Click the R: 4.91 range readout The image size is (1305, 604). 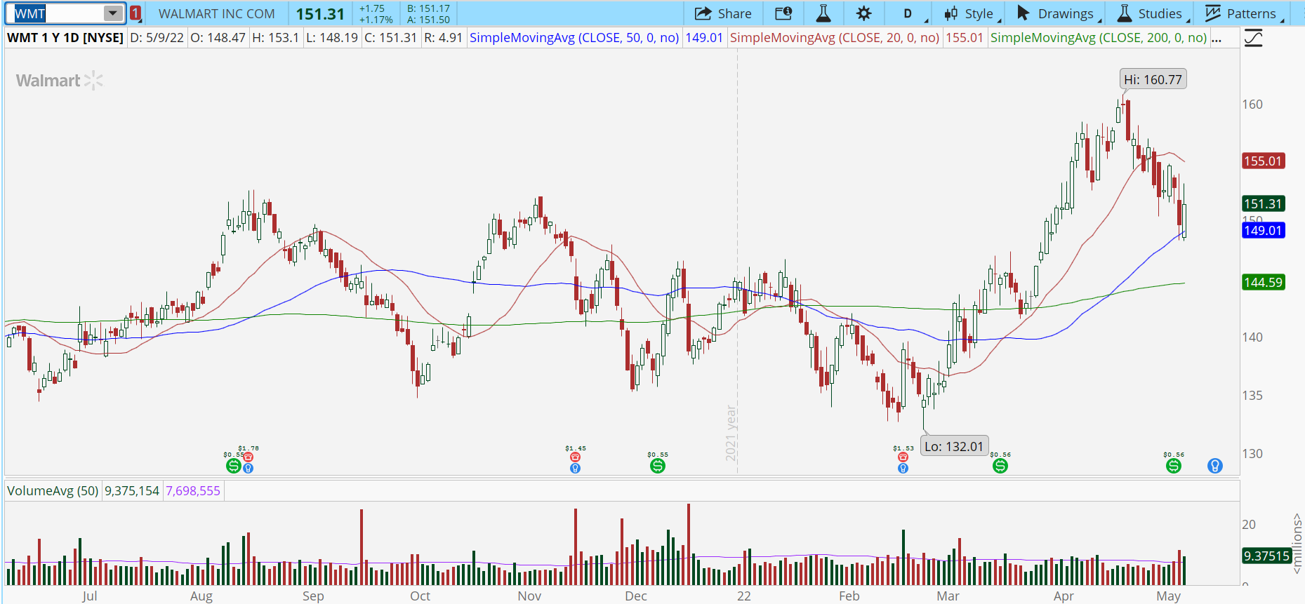[444, 38]
